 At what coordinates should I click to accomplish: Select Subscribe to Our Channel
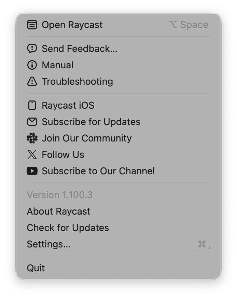[x=118, y=171]
